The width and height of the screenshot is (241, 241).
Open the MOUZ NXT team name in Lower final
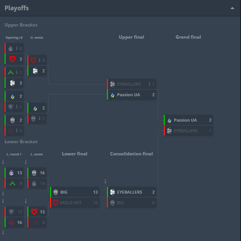pos(71,203)
